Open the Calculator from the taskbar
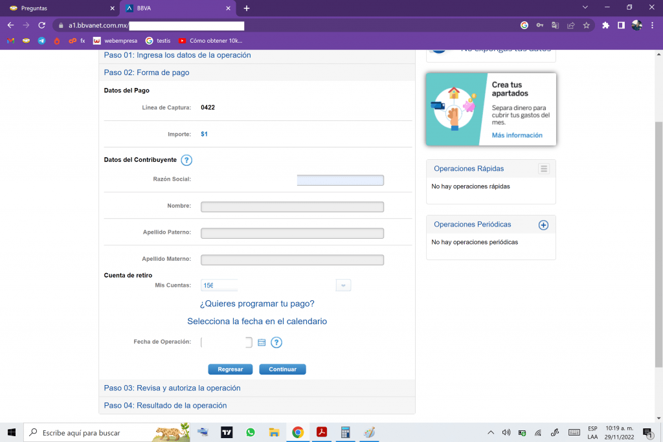Screen dimensions: 663x442 tap(346, 432)
